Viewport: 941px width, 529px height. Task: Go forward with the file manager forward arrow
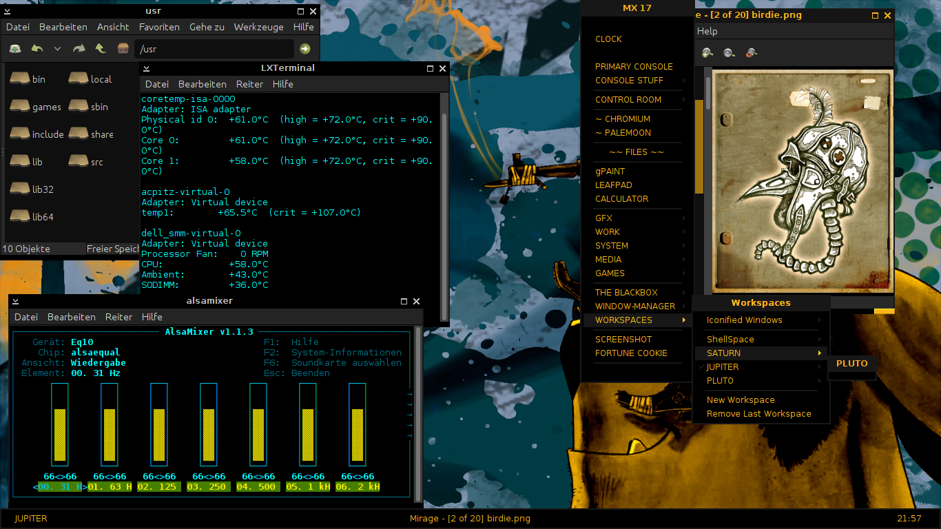pyautogui.click(x=79, y=48)
